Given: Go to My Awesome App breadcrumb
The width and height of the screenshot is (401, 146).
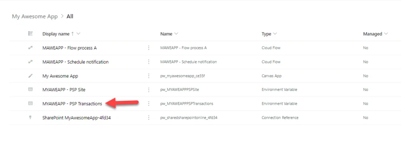Looking at the screenshot, I should tap(35, 16).
